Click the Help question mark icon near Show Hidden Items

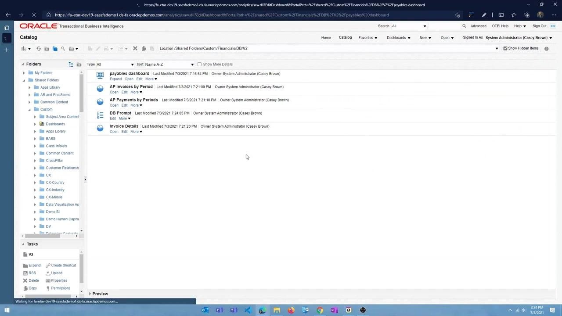pyautogui.click(x=546, y=48)
